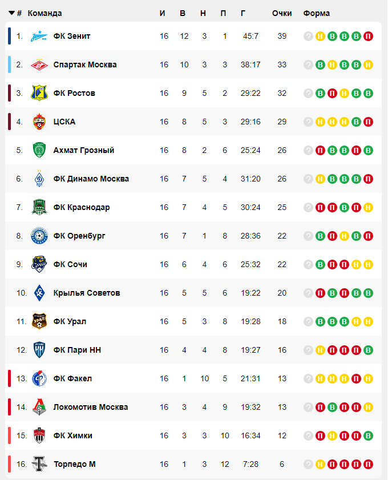This screenshot has height=480, width=388.
Task: Open the Крылья Советов team link
Action: 87,293
